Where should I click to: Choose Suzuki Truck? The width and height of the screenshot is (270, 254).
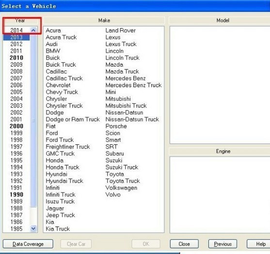tap(122, 167)
